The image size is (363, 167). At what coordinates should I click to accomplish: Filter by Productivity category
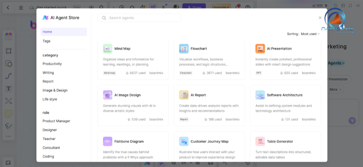[x=52, y=64]
